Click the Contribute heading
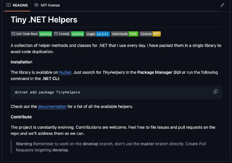The height and width of the screenshot is (163, 232). point(21,117)
